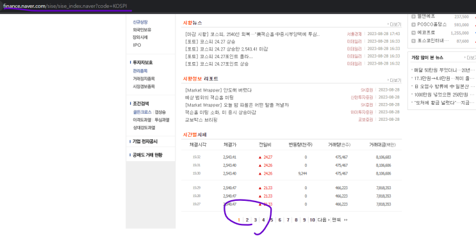The image size is (476, 236).
Task: Open the "도처에 황금 널렸다" news item
Action: coord(444,103)
